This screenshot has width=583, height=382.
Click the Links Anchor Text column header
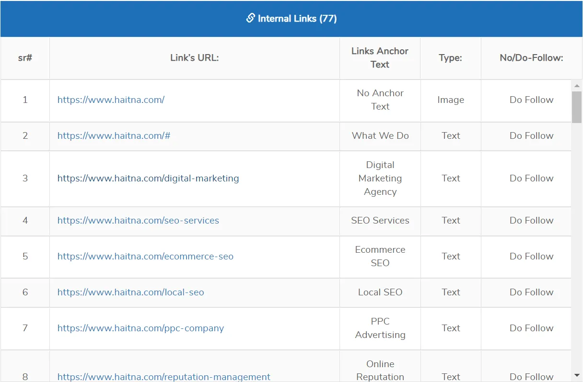tap(380, 58)
